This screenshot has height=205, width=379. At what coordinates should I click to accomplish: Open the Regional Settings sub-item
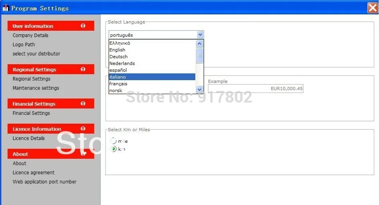[x=32, y=79]
